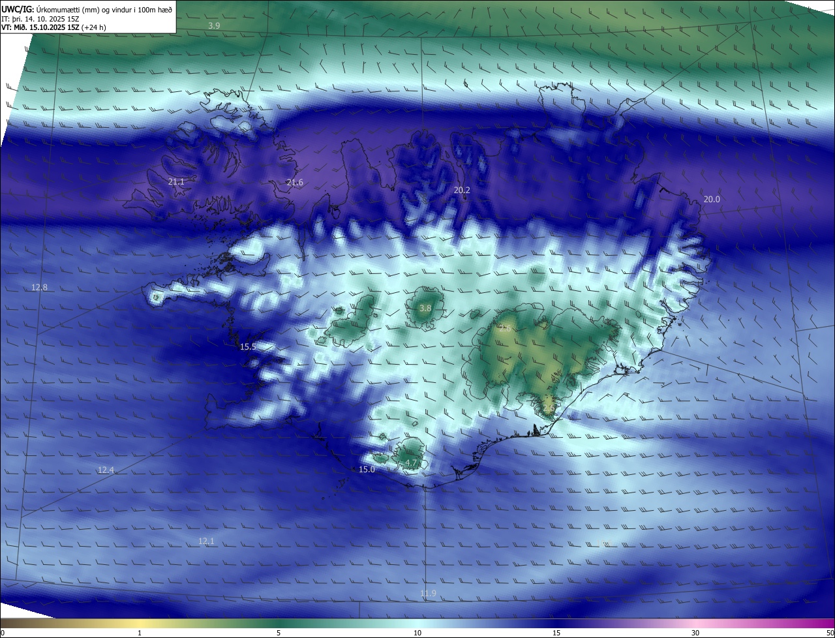
Task: Click the 12.4 value label
Action: [106, 470]
